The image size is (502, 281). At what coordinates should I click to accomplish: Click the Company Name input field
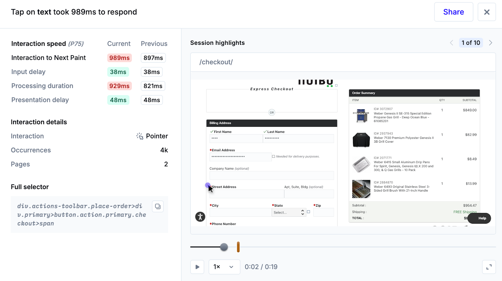click(x=271, y=175)
